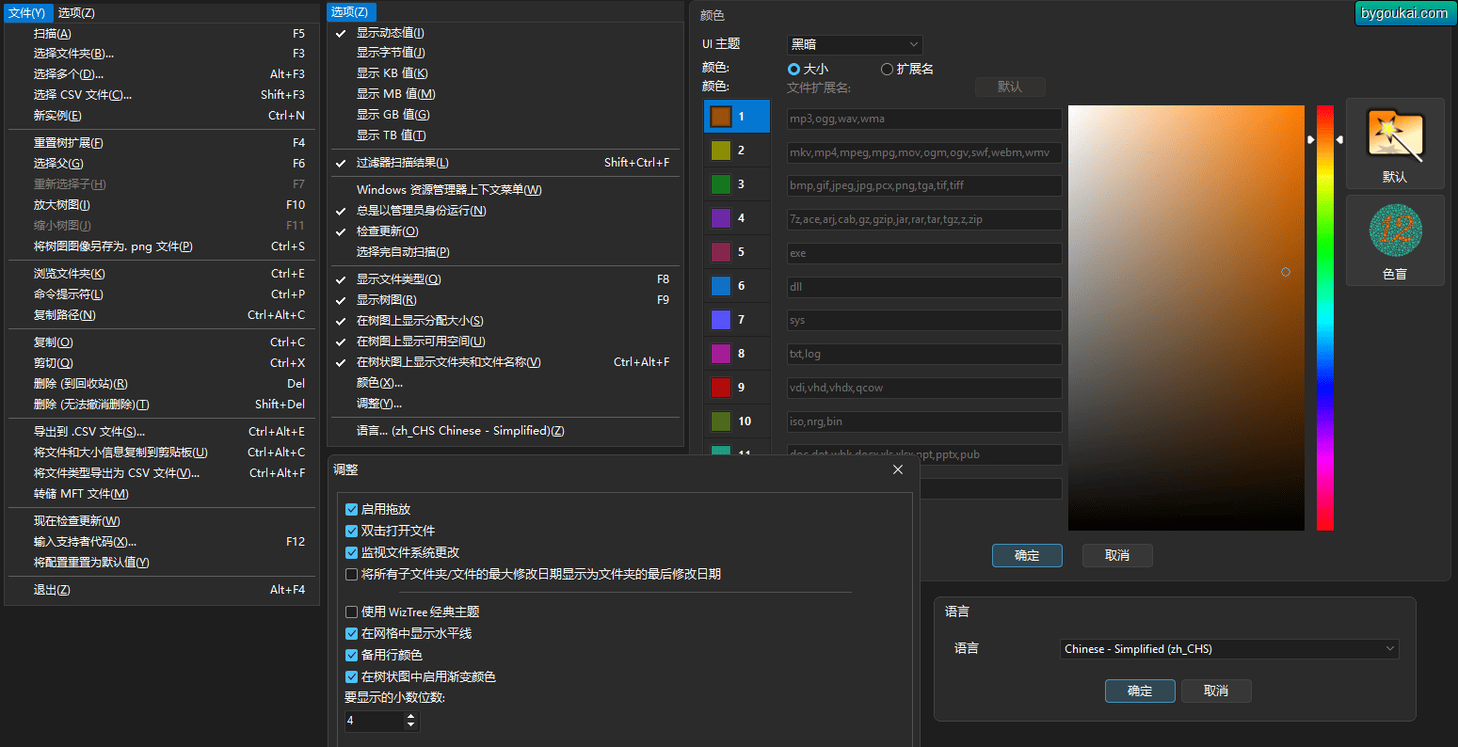This screenshot has height=747, width=1458.
Task: Click the mp3,ogg,wav,wma extension field
Action: click(x=924, y=119)
